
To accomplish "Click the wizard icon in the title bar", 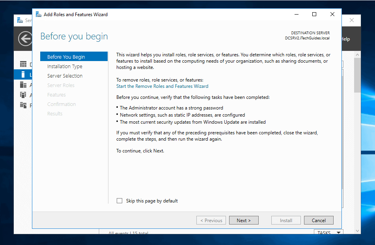I will point(38,14).
